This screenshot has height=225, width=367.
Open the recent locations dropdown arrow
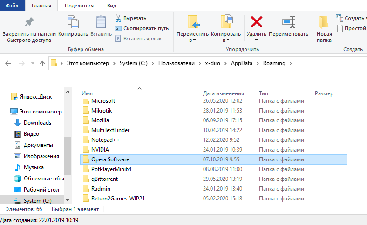click(33, 63)
